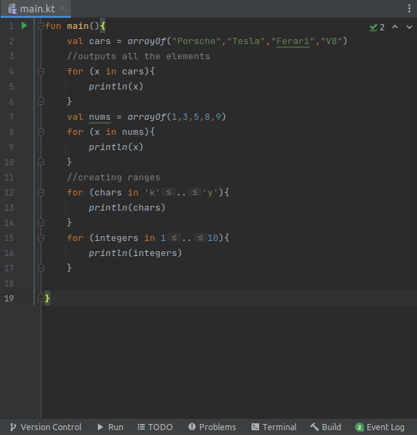
Task: Open the Run tool window
Action: point(110,427)
